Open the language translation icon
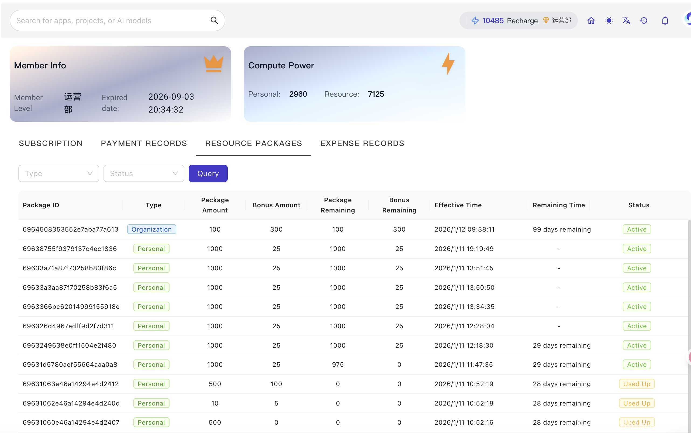This screenshot has height=433, width=691. [626, 21]
